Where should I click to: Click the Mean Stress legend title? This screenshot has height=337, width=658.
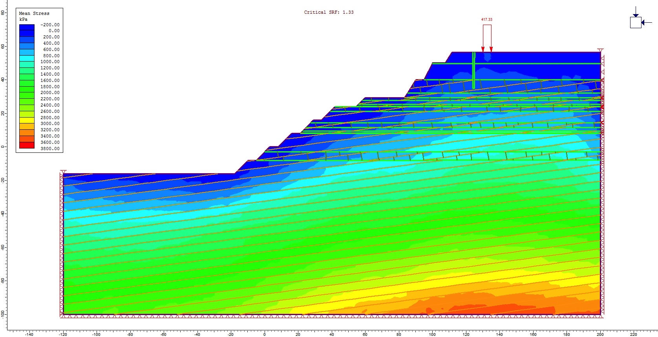[34, 13]
